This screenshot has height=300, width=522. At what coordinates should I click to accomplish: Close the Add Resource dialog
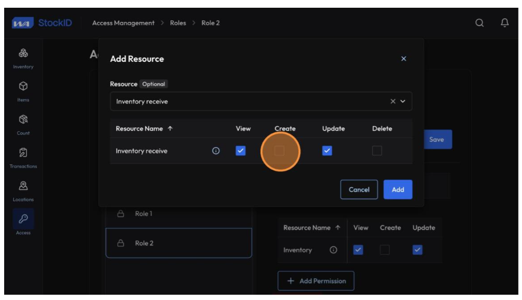404,58
